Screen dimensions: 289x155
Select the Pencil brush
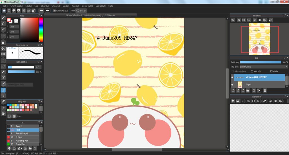tap(23, 126)
